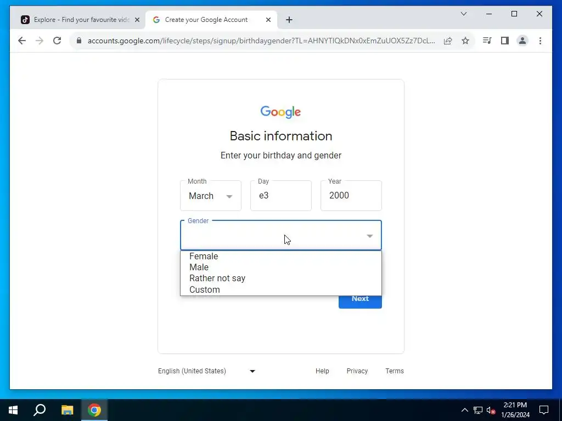Open the Terms link
Screen dimensions: 562x421
coord(395,371)
